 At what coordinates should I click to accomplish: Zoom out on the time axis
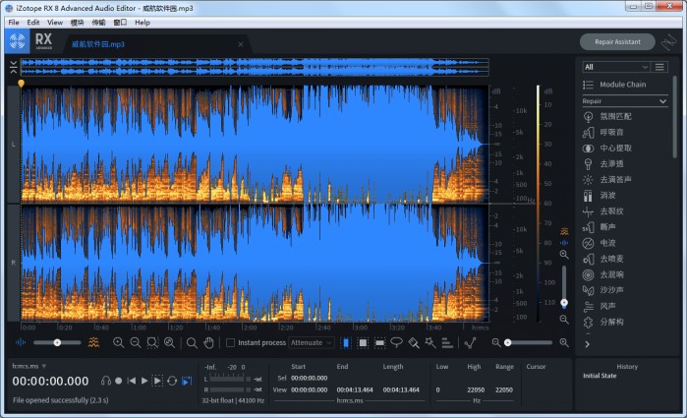[136, 342]
